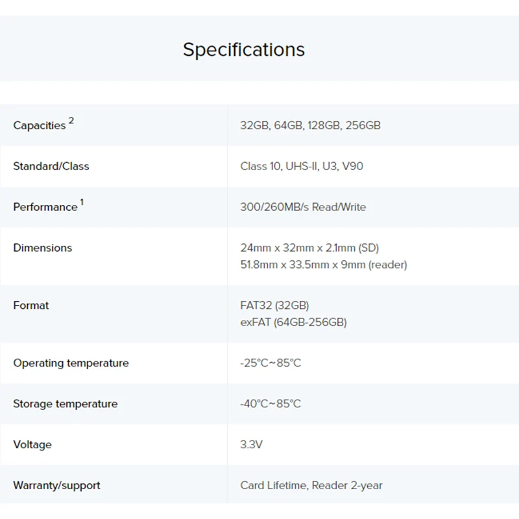
Task: Click the exFAT (64GB-256GB) format entry
Action: (293, 322)
